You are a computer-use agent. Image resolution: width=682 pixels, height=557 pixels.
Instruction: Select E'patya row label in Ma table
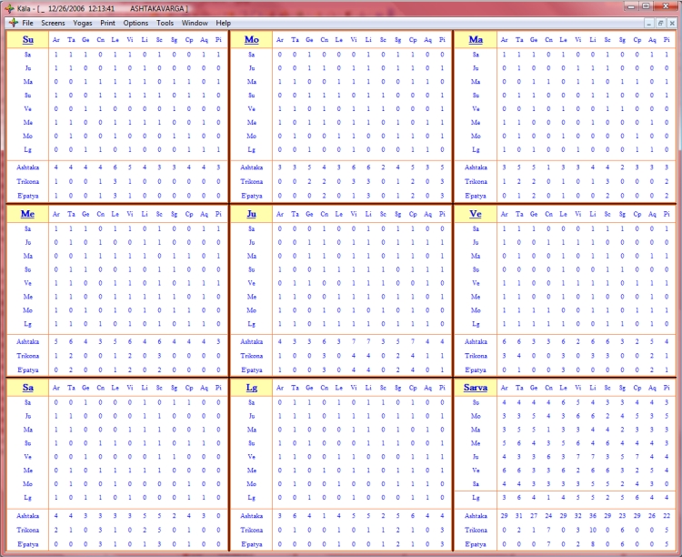(x=476, y=196)
